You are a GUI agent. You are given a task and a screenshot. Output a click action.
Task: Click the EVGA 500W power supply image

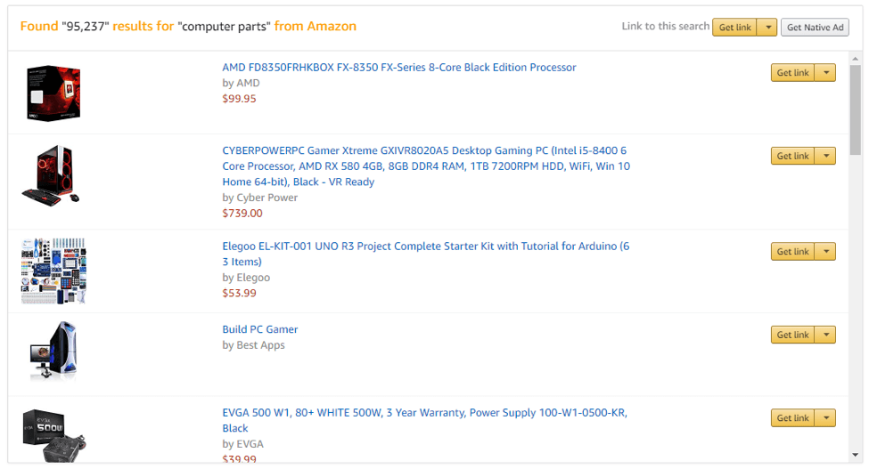click(53, 434)
